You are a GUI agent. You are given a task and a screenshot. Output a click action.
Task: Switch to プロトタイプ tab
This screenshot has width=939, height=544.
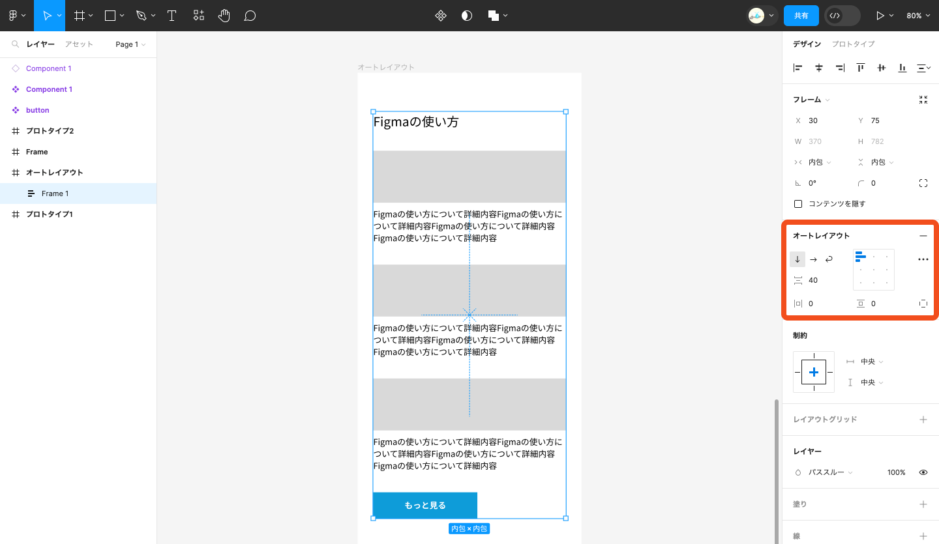click(x=853, y=44)
